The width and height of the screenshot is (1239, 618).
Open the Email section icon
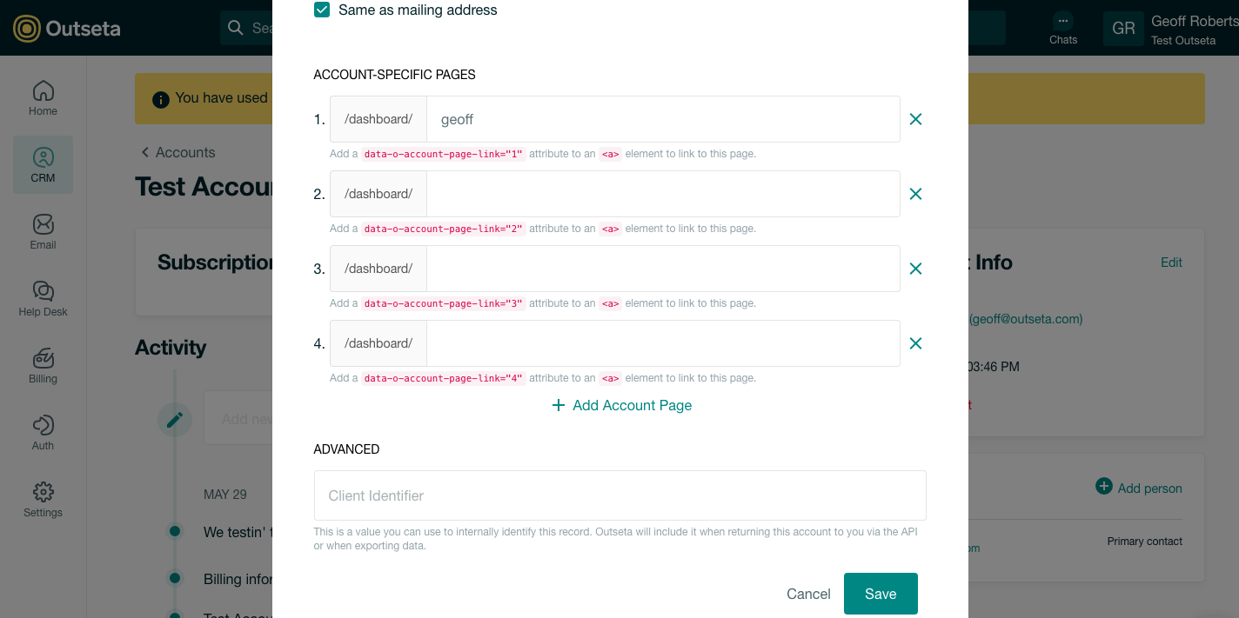(x=42, y=229)
